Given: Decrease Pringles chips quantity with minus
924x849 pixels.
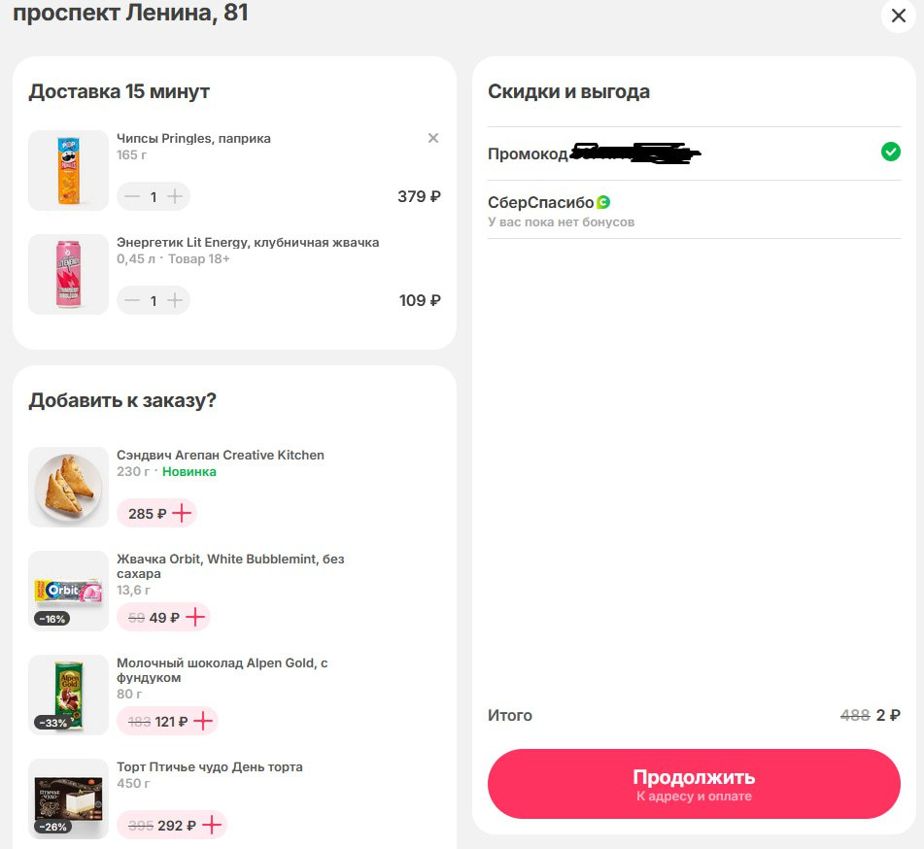Looking at the screenshot, I should click(x=131, y=196).
